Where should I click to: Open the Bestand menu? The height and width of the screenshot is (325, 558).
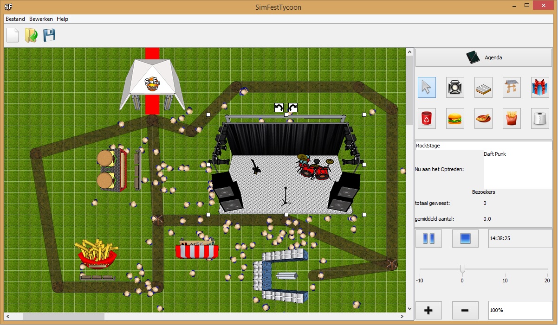pyautogui.click(x=15, y=19)
